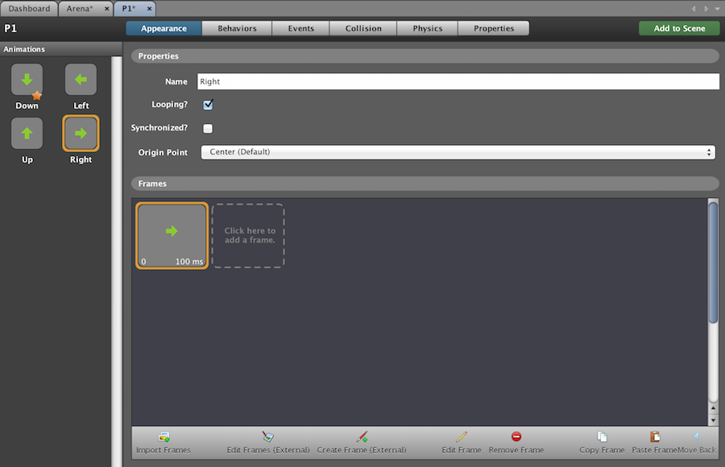Close the Arena tab

pos(107,8)
